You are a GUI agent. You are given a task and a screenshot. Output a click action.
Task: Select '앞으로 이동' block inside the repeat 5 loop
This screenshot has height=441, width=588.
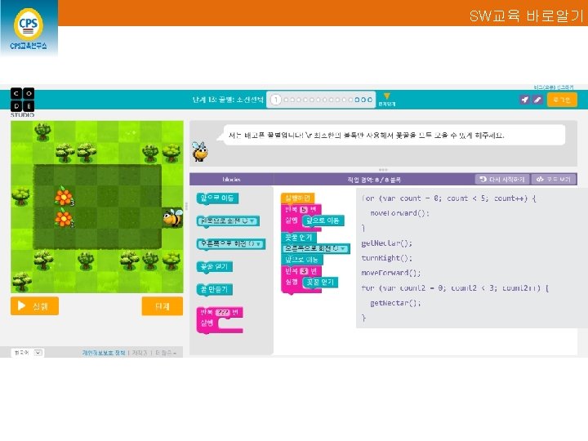(x=323, y=220)
